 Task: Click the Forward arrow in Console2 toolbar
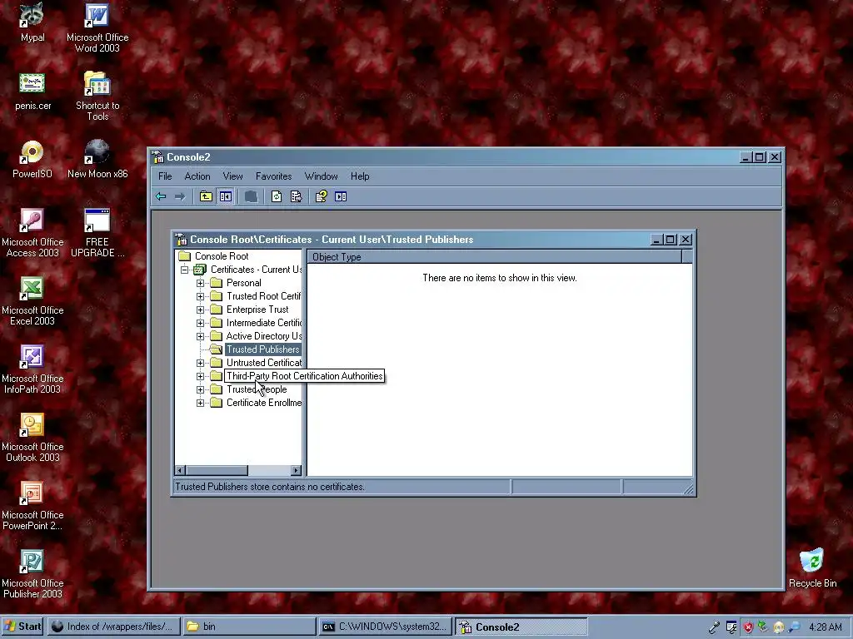180,196
